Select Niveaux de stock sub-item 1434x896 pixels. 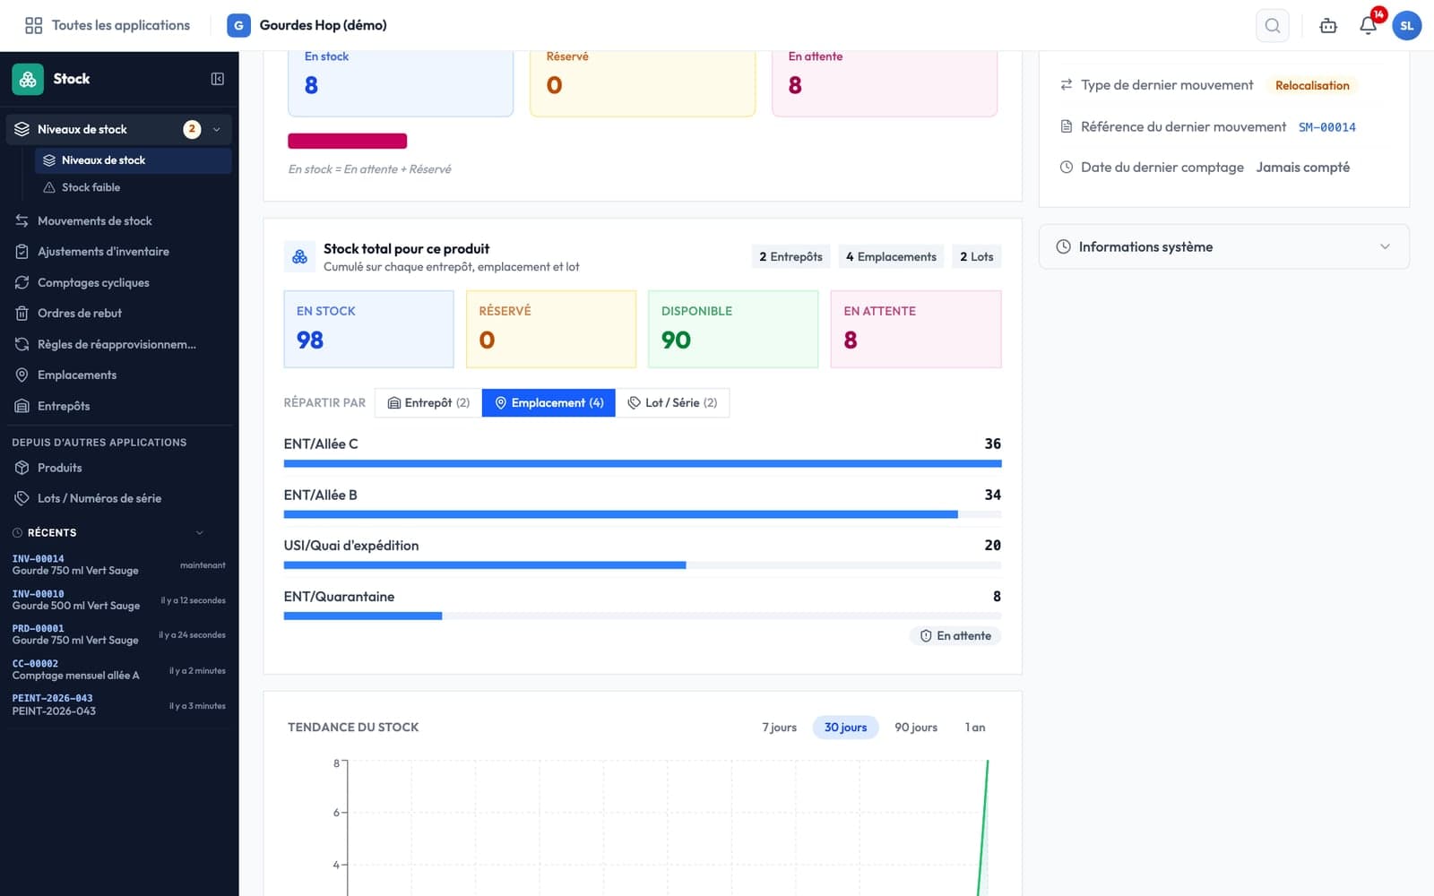pos(133,160)
